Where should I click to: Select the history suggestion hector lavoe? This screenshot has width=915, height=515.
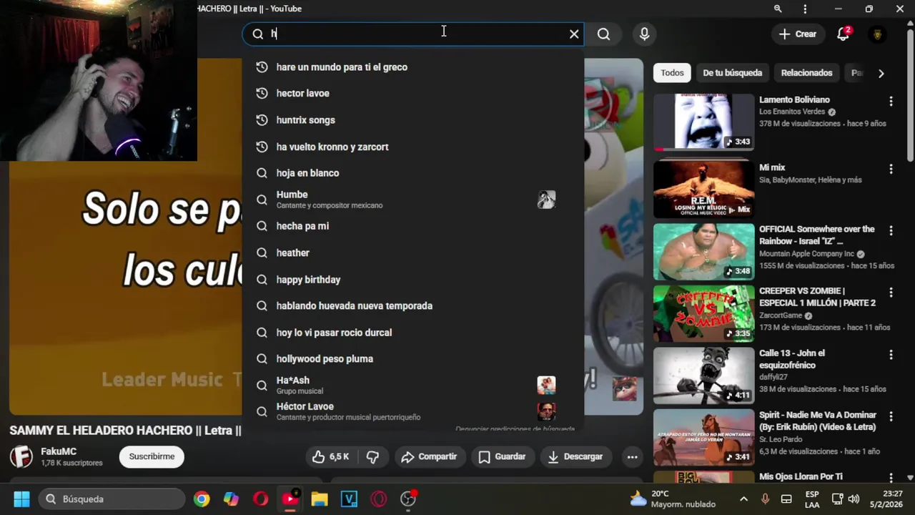[x=413, y=93]
